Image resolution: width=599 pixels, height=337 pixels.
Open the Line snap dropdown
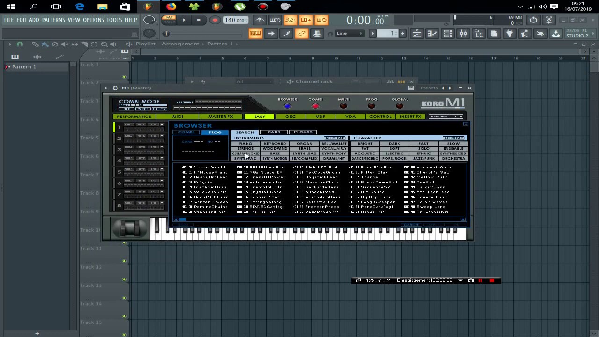click(x=350, y=33)
